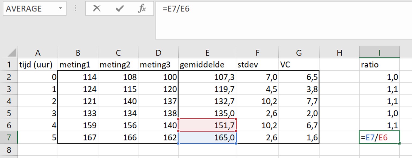Click cell E7 containing 165,0
The width and height of the screenshot is (412, 158).
207,138
